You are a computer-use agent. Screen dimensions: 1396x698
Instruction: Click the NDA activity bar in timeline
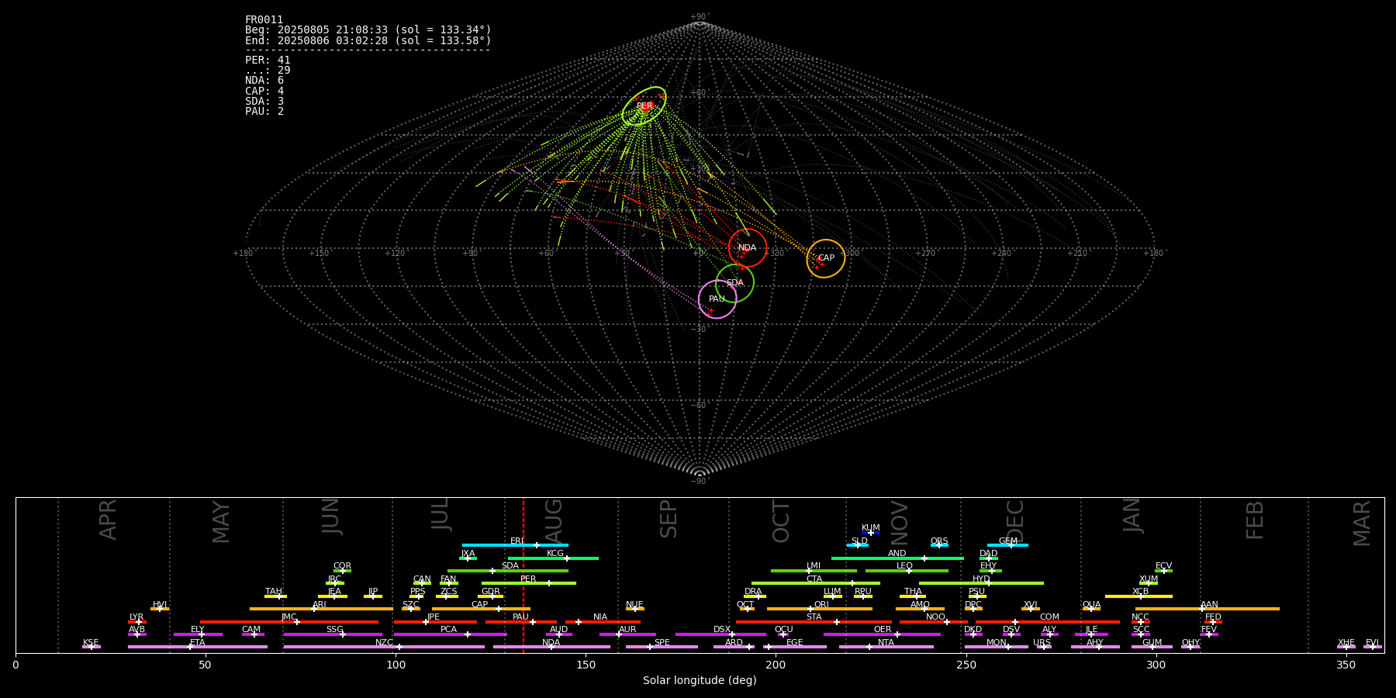551,647
